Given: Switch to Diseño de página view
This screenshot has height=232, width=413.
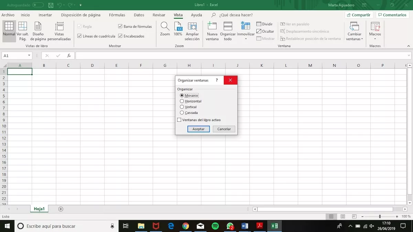Looking at the screenshot, I should (38, 27).
